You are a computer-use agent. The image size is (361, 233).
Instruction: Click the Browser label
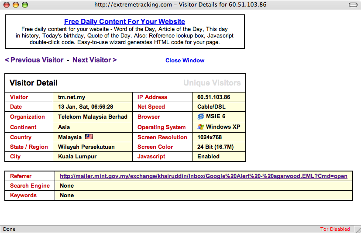(x=148, y=117)
